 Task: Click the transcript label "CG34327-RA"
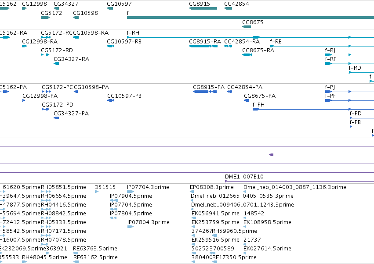pos(72,59)
